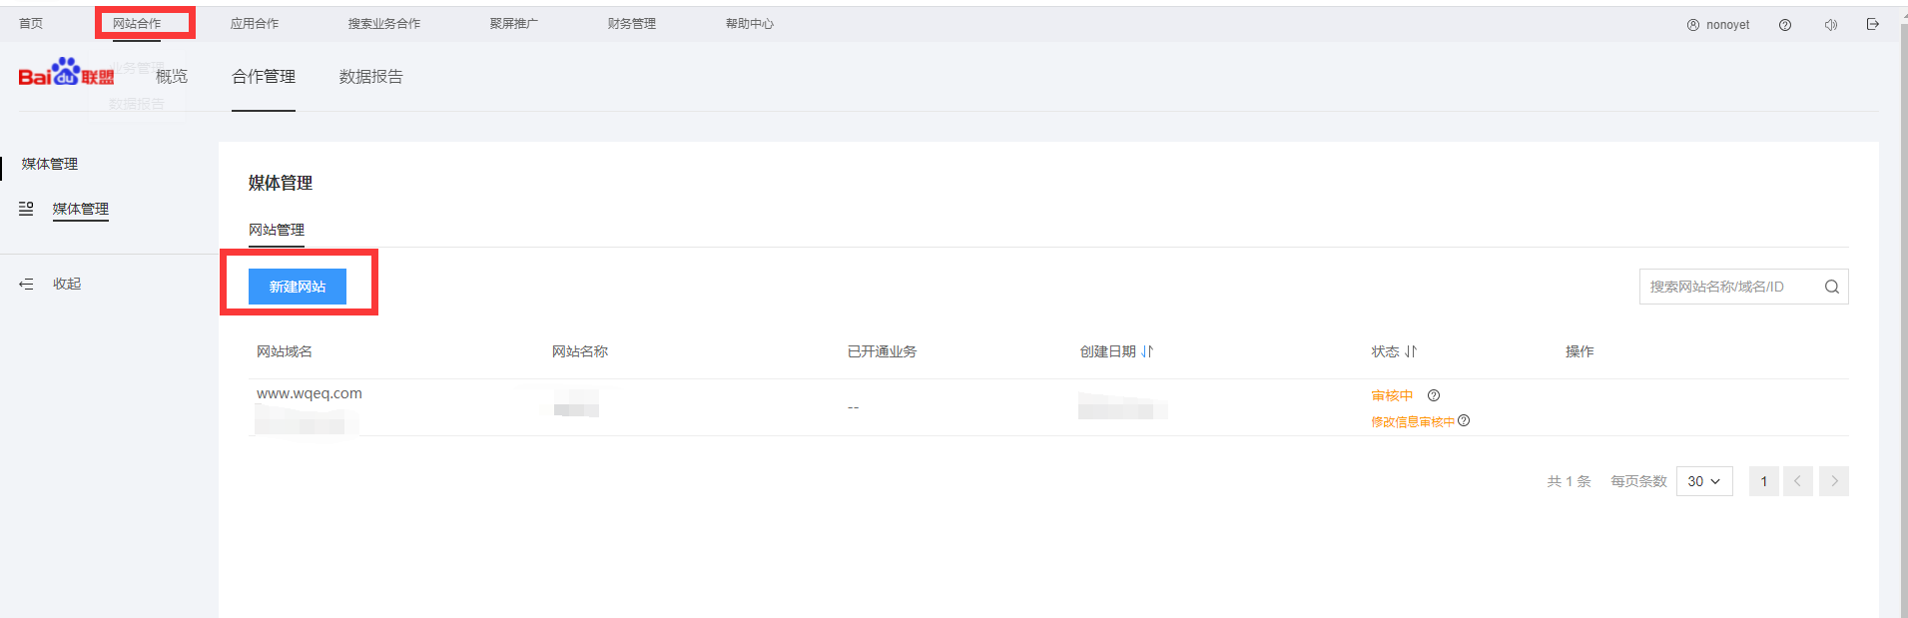1908x618 pixels.
Task: Click the 新建网站 button
Action: 298,287
